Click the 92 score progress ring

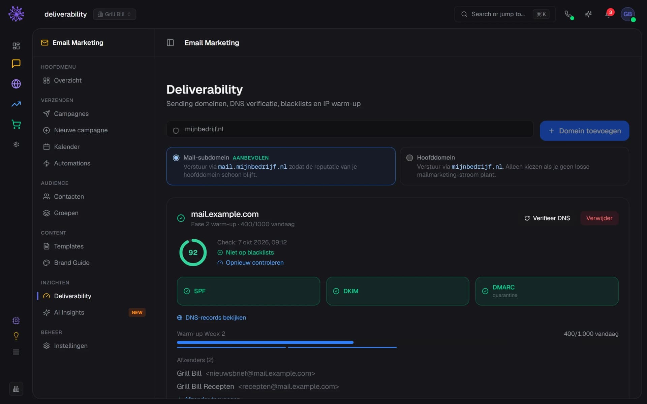193,252
